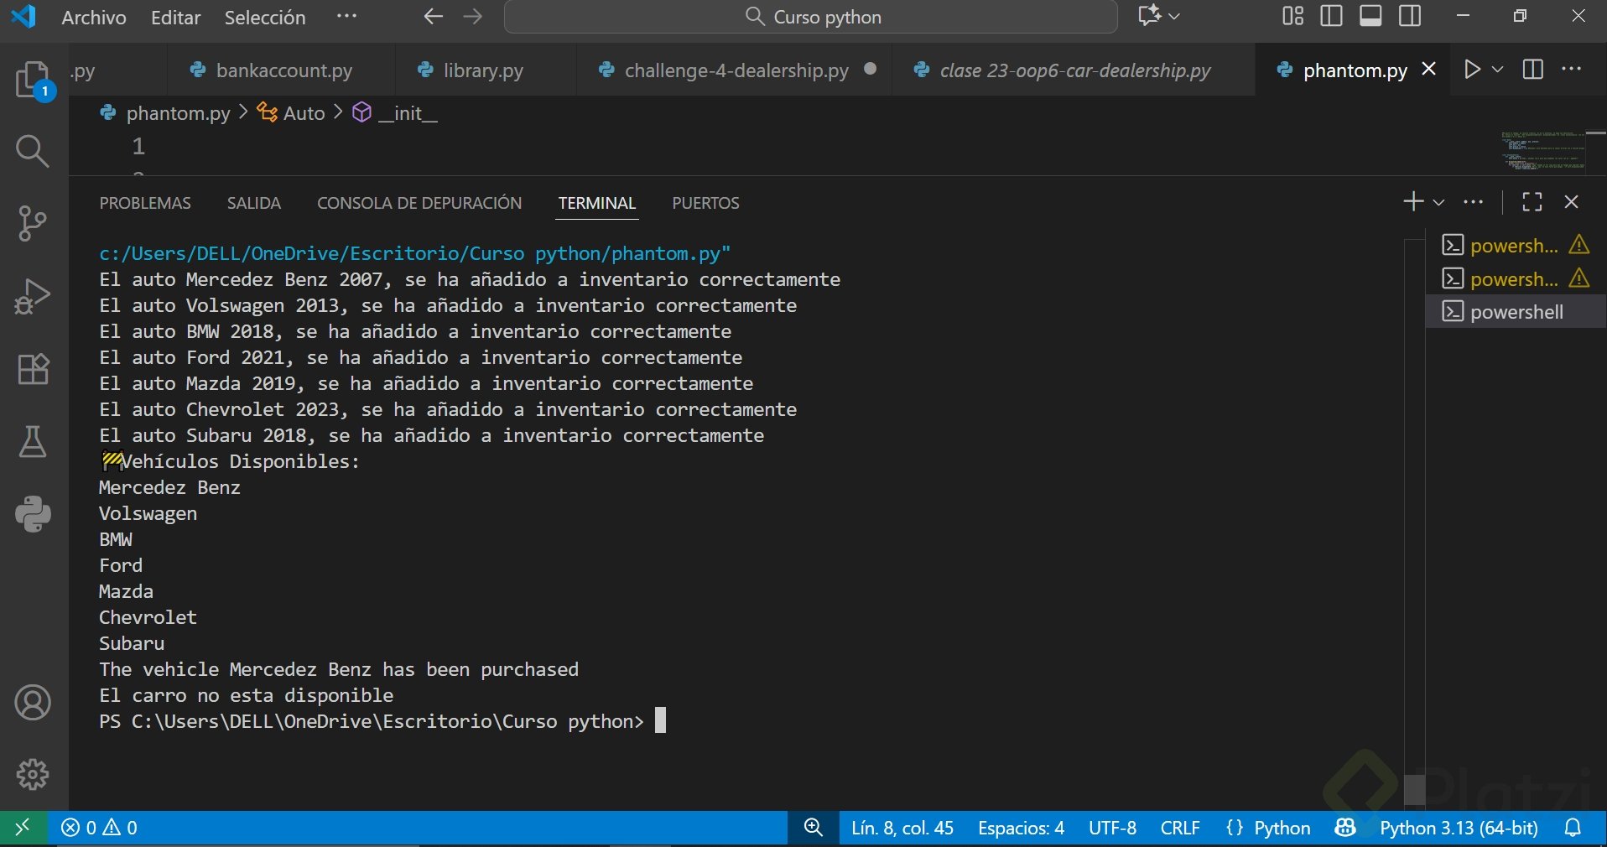Toggle the secondary side bar visibility

1411,16
